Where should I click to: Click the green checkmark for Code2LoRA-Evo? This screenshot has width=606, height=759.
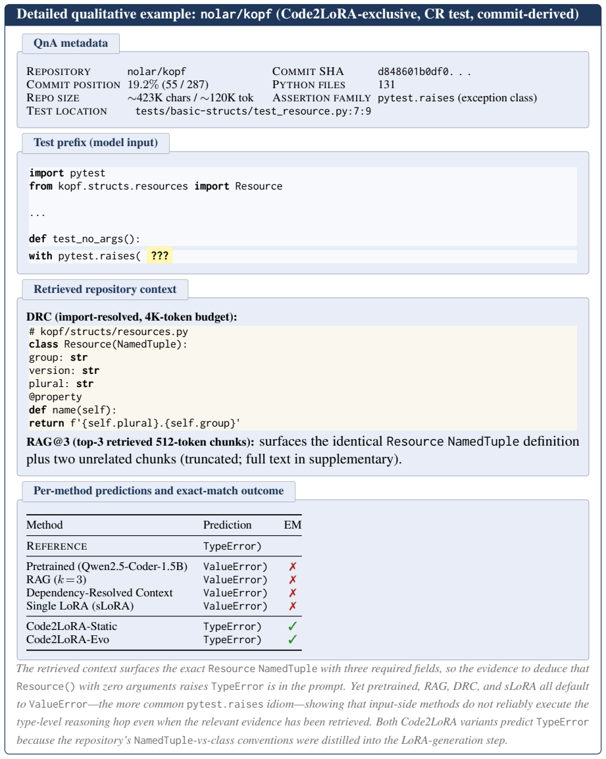pyautogui.click(x=292, y=639)
